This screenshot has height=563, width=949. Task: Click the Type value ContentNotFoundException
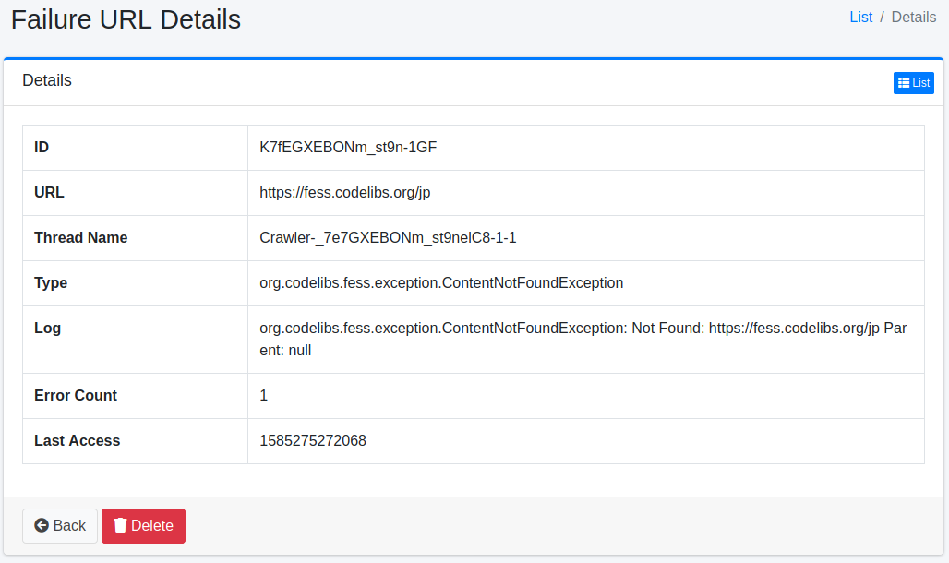441,283
